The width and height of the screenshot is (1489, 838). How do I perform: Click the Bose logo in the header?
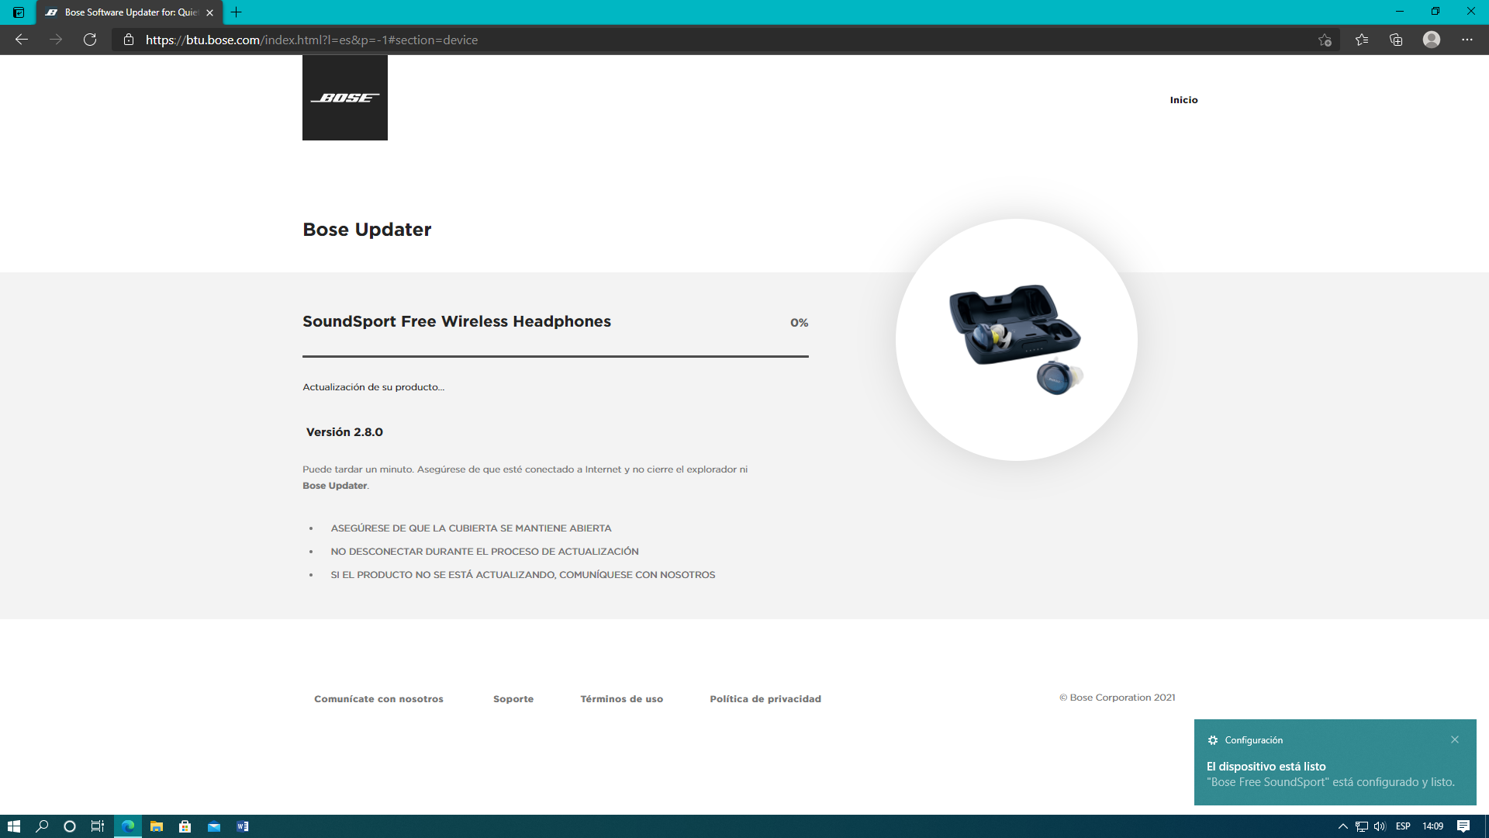click(x=344, y=98)
